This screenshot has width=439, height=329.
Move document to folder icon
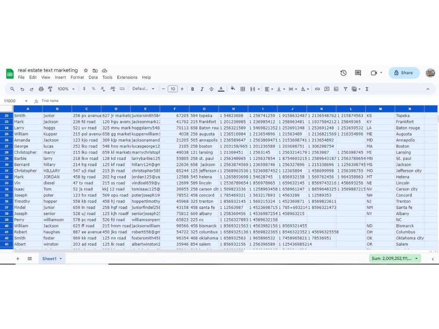pos(95,71)
